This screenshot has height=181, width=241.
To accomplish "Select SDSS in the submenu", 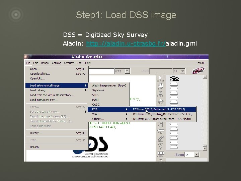I will (x=108, y=95).
